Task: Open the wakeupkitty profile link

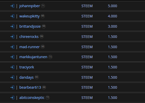Action: point(29,16)
